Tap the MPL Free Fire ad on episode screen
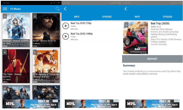Viewport: 183px width, 110px height. [x=92, y=104]
